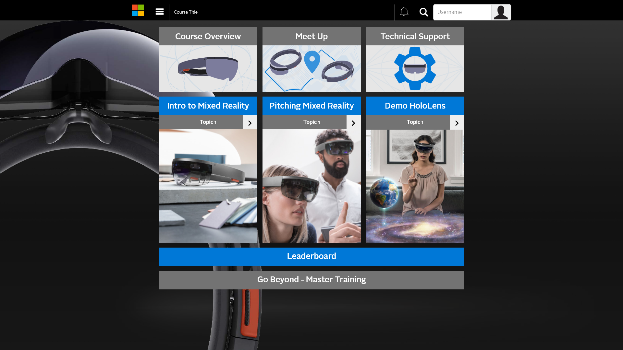Select Topic 1 under Intro to Mixed Reality

coord(201,122)
